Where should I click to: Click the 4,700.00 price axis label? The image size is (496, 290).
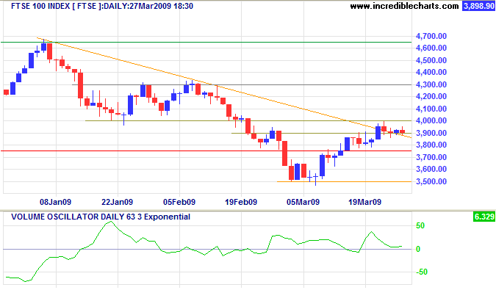pyautogui.click(x=431, y=36)
